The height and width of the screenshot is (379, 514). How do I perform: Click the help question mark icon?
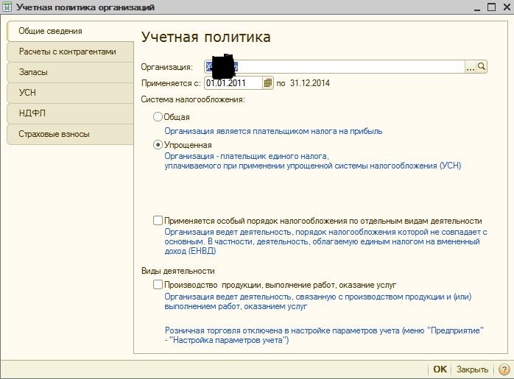click(504, 369)
